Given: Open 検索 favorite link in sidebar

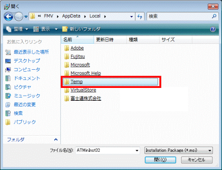Looking at the screenshot, I should tap(18, 113).
